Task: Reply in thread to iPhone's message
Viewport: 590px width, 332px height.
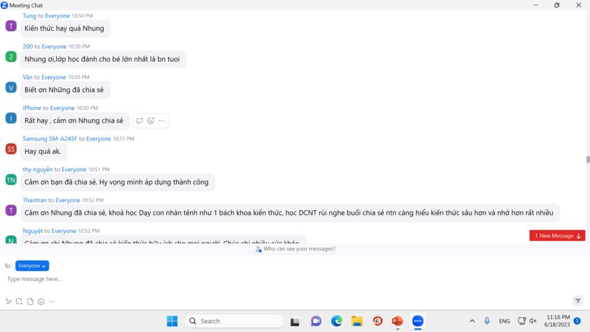Action: (139, 121)
